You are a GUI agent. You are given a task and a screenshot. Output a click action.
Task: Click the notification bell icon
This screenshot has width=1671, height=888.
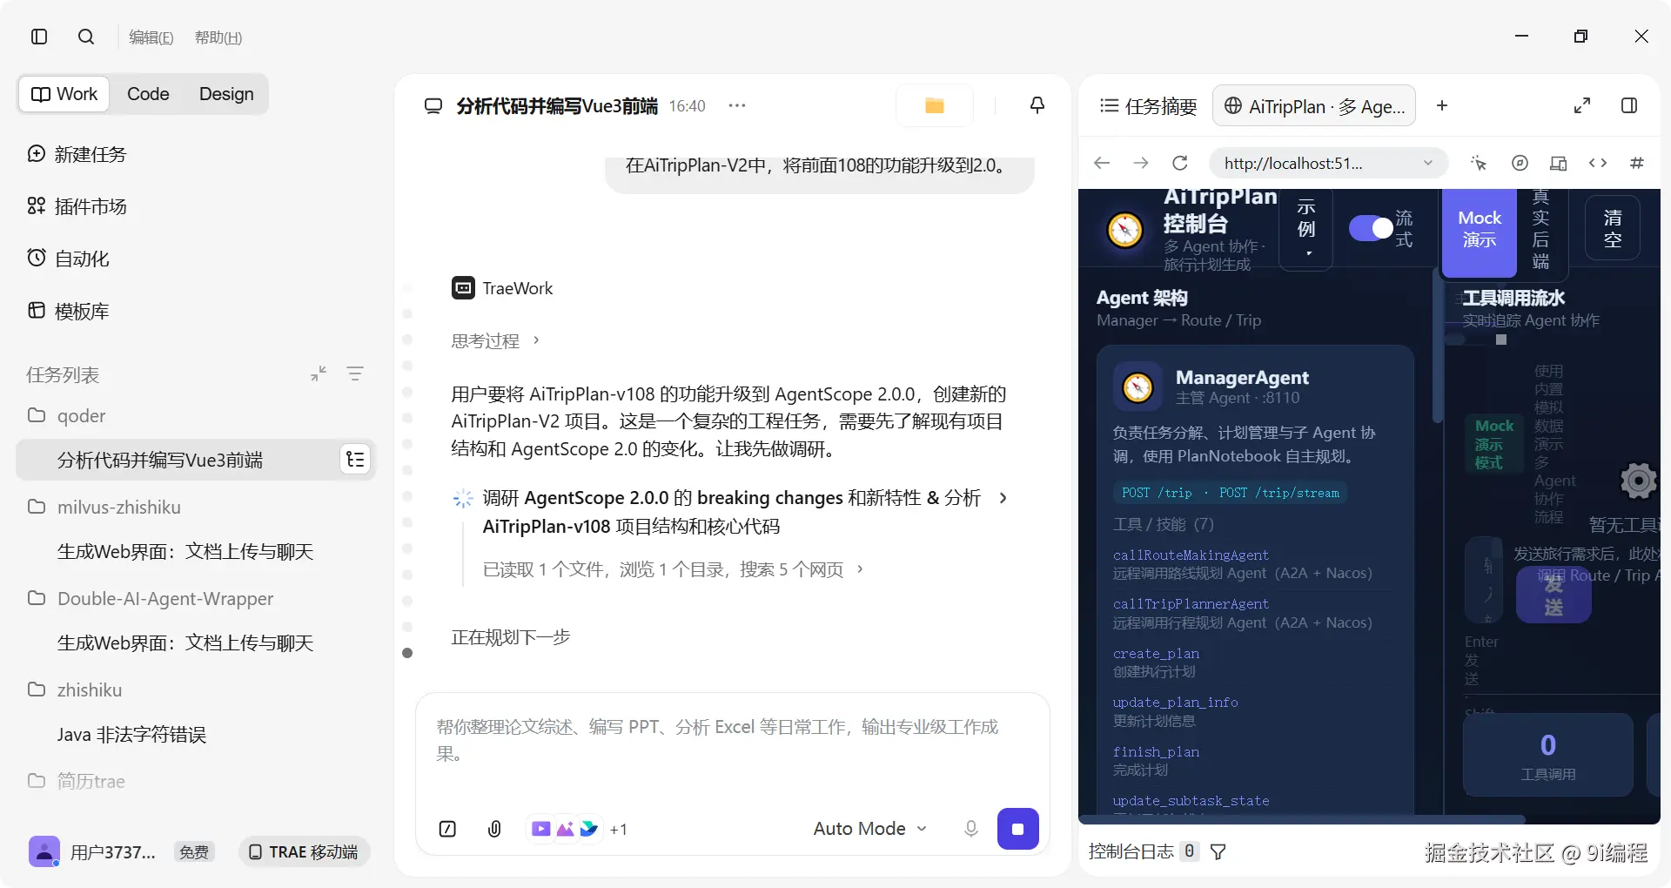pyautogui.click(x=1037, y=105)
